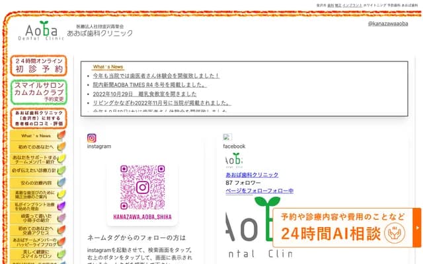Select 初めてのあなたへ in the sidebar menu

click(x=36, y=147)
